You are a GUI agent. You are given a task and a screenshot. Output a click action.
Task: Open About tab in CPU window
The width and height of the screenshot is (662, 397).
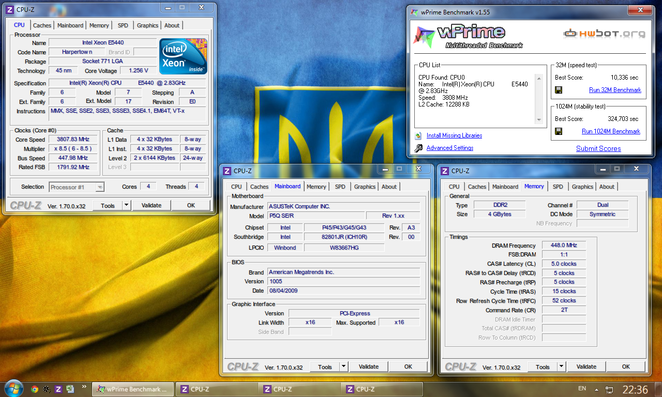pyautogui.click(x=172, y=25)
